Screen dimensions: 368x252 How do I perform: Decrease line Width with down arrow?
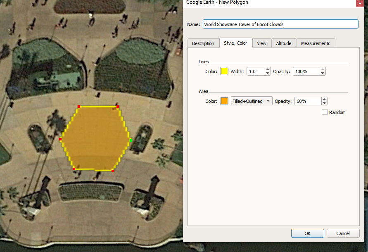[x=268, y=74]
